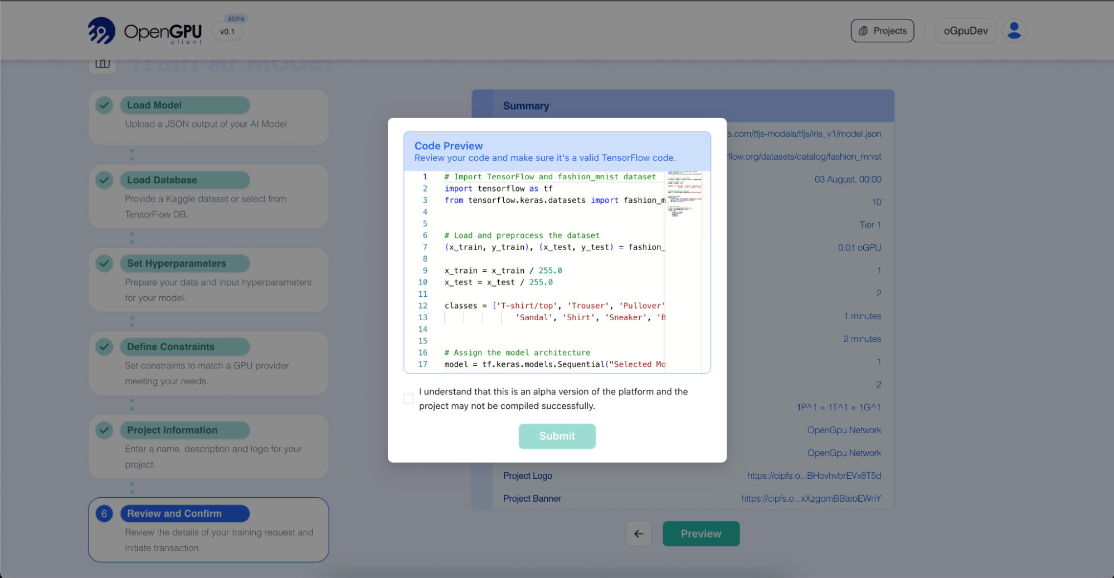1114x578 pixels.
Task: Click the back arrow button
Action: click(x=639, y=533)
